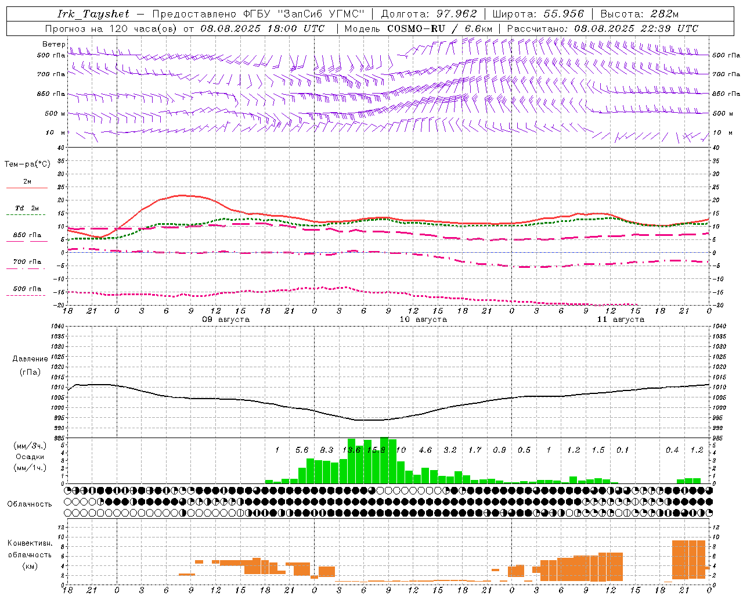This screenshot has height=595, width=743.
Task: Click the "700 гПа" temperature legend entry
Action: (x=27, y=262)
